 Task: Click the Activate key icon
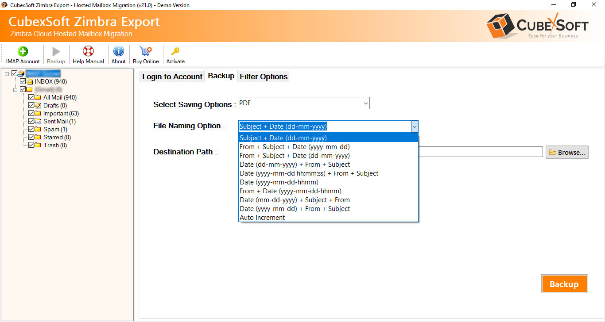[175, 51]
